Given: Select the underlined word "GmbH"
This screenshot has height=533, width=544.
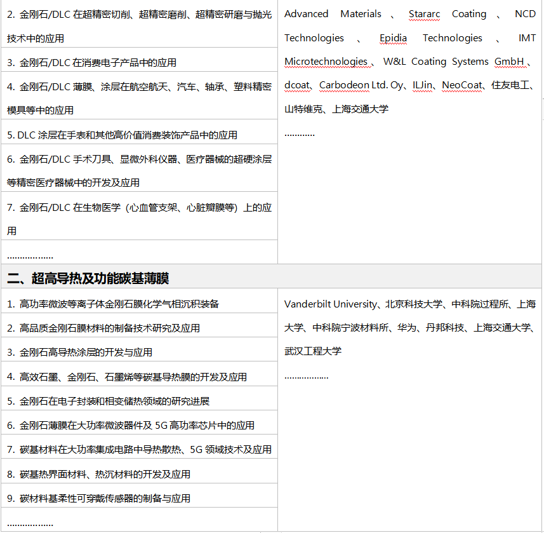Looking at the screenshot, I should [x=509, y=62].
